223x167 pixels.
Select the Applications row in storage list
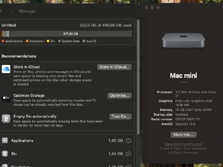(x=67, y=141)
